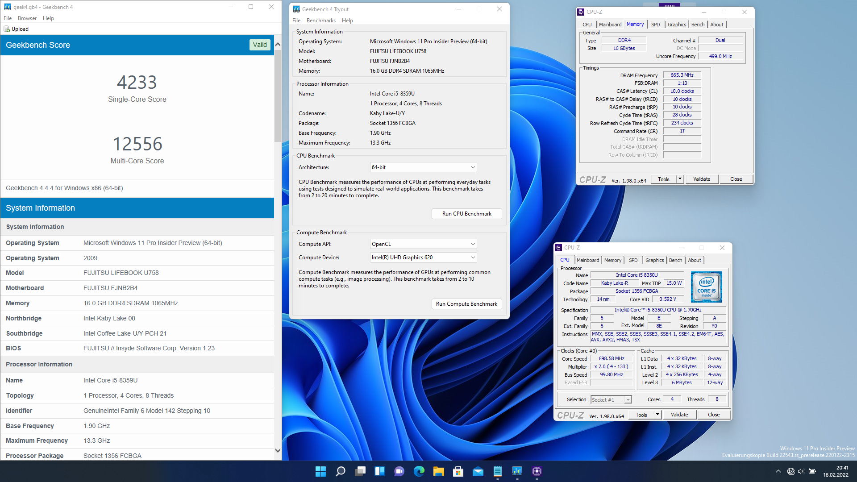Switch to CPU-Z taskbar icon
This screenshot has height=482, width=857.
tap(537, 471)
